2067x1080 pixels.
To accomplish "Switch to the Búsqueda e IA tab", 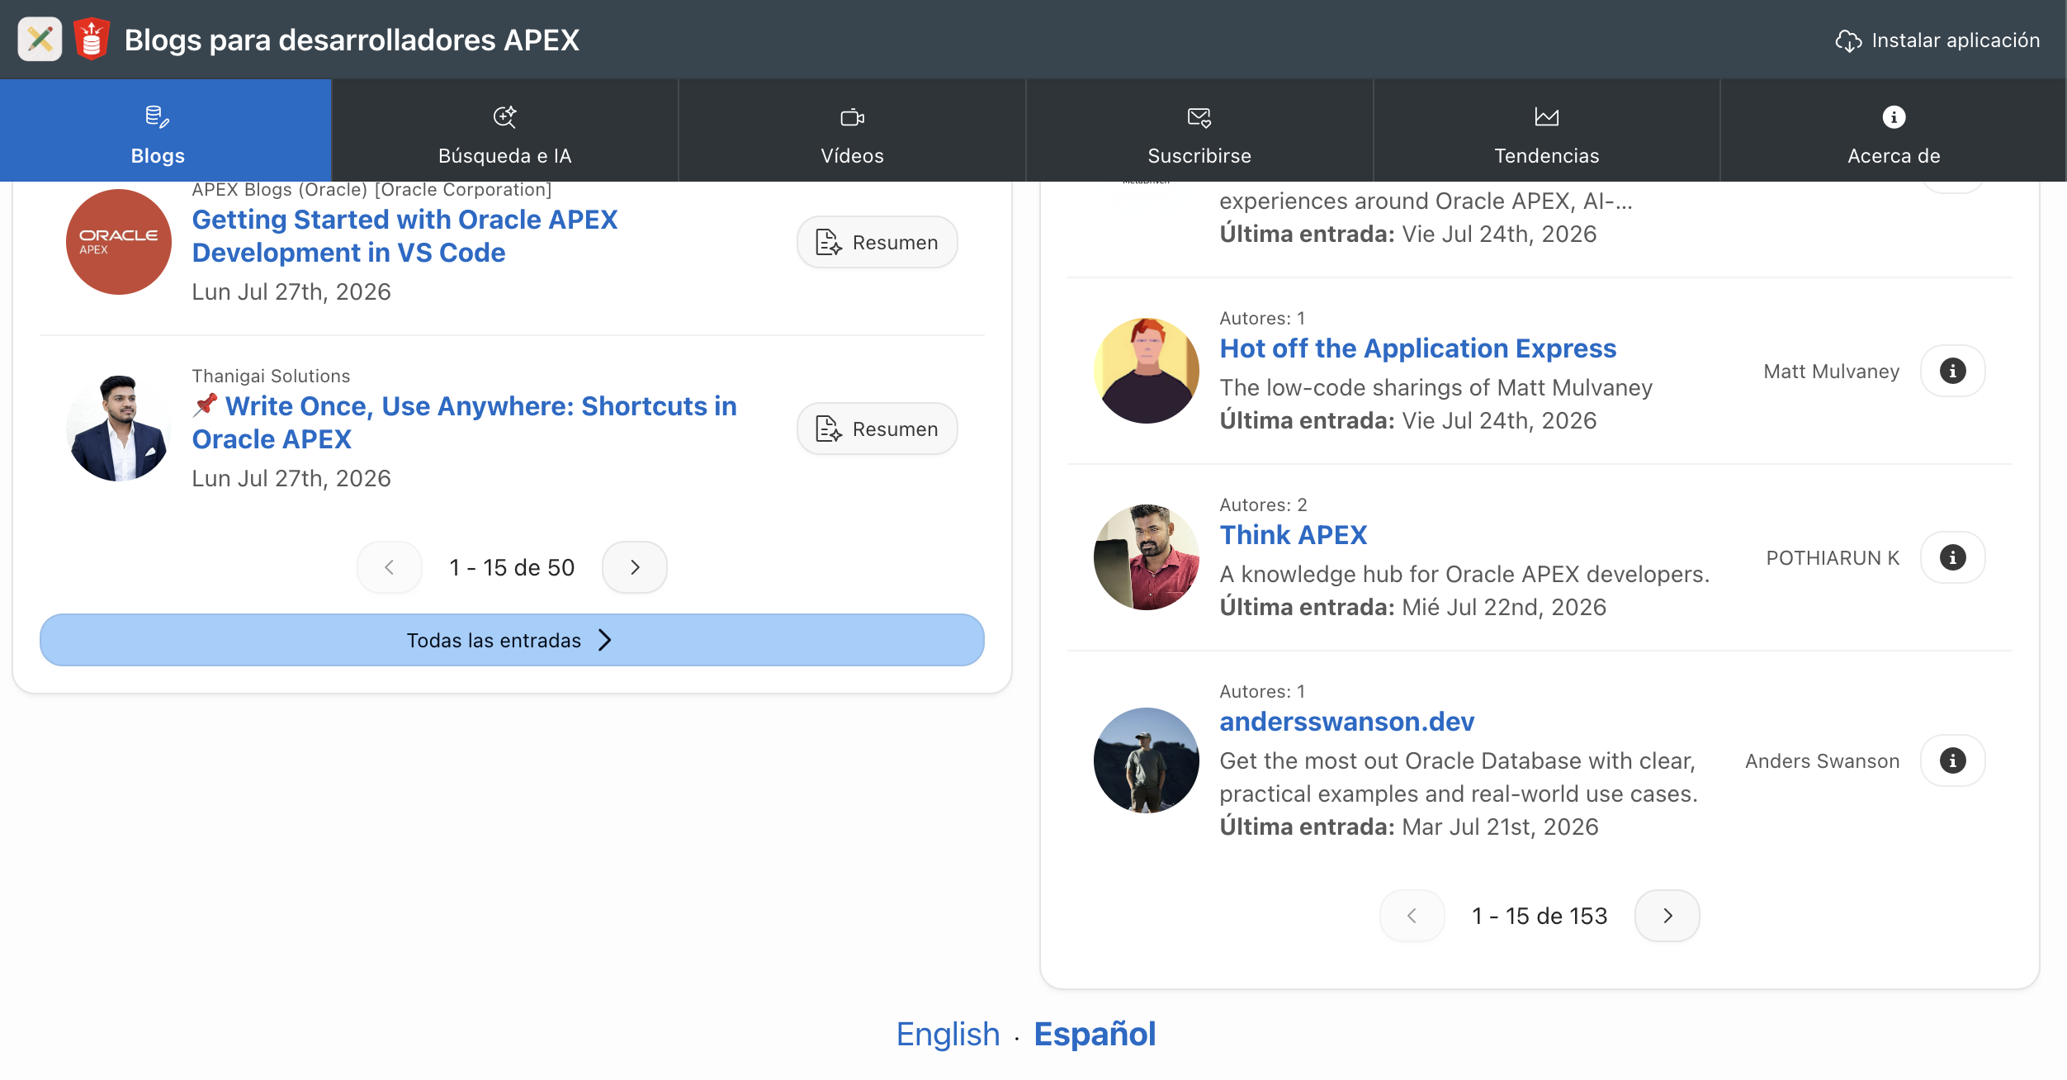I will [x=504, y=130].
